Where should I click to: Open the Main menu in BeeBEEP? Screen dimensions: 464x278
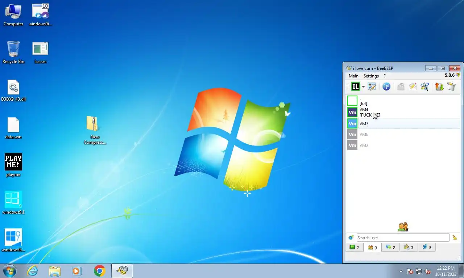click(x=353, y=76)
